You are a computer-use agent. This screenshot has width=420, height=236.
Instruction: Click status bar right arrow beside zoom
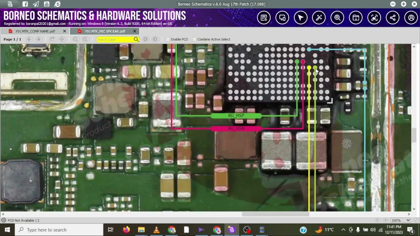point(385,220)
